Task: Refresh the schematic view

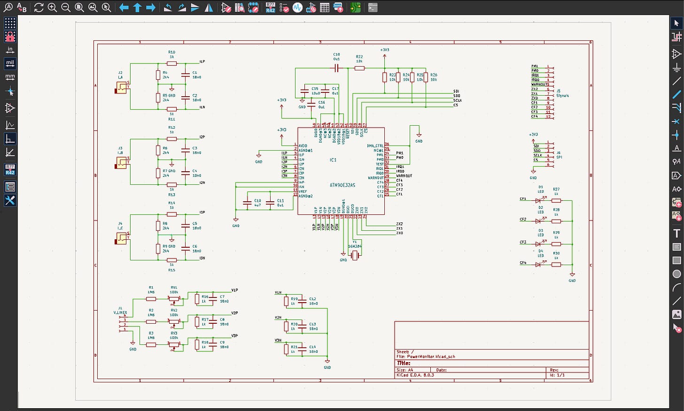Action: 39,8
